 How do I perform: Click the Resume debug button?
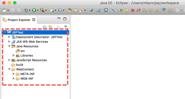pyautogui.click(x=121, y=10)
